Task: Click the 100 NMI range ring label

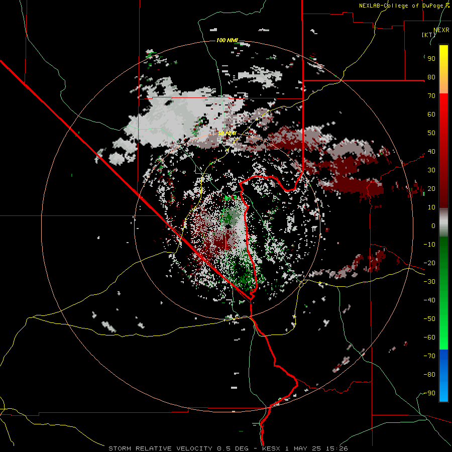Action: (x=227, y=40)
